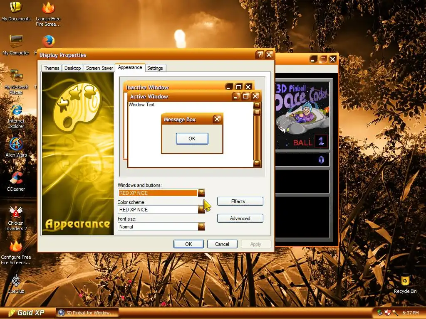Go to the Settings tab
The height and width of the screenshot is (319, 426).
coord(155,68)
